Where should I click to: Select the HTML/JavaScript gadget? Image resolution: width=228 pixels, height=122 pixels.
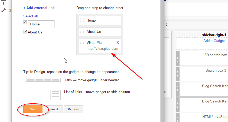(x=215, y=117)
